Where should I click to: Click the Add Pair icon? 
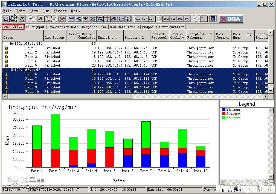coord(71,19)
